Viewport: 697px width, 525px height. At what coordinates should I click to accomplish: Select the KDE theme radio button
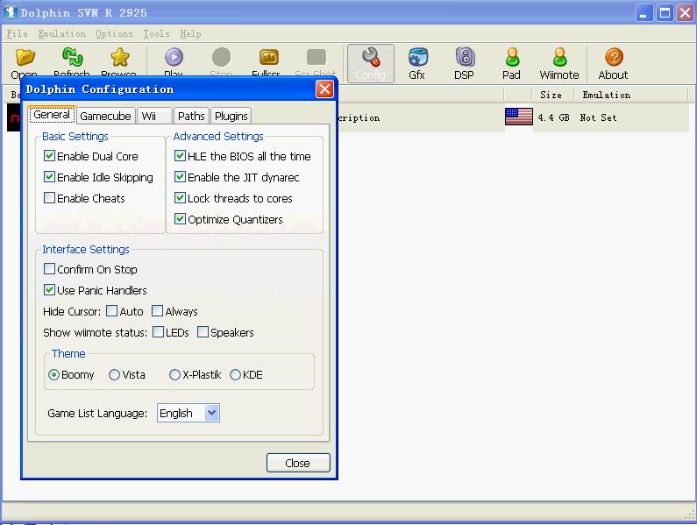click(235, 375)
